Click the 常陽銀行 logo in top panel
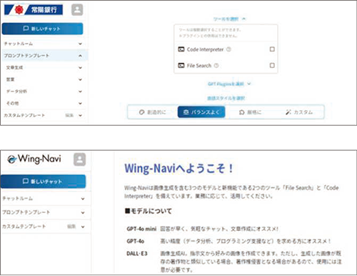Image resolution: width=357 pixels, height=276 pixels. [x=34, y=10]
